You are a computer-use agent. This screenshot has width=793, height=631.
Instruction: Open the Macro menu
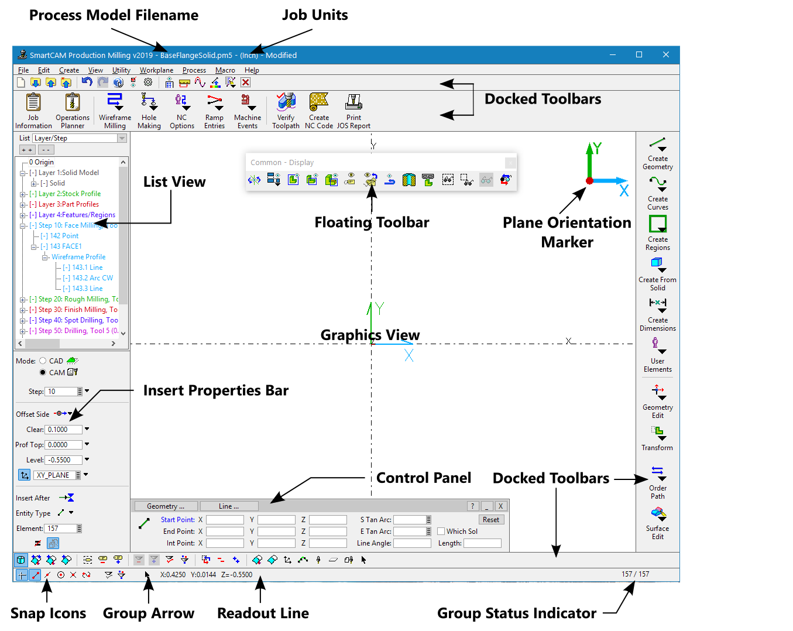coord(225,70)
